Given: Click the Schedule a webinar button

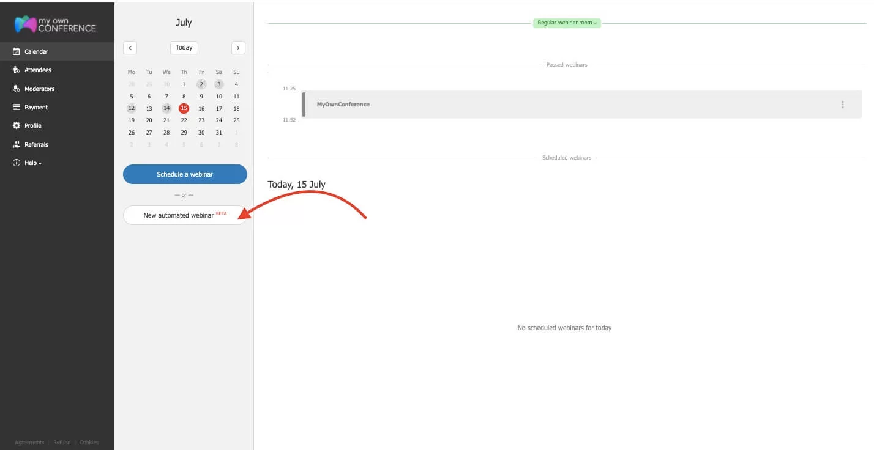Looking at the screenshot, I should (x=184, y=174).
